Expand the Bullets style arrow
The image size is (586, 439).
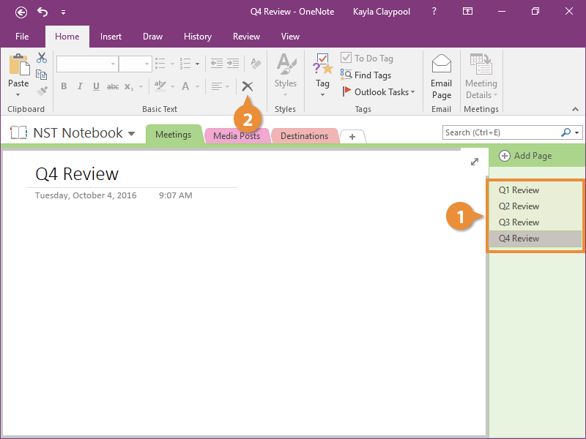click(x=172, y=64)
